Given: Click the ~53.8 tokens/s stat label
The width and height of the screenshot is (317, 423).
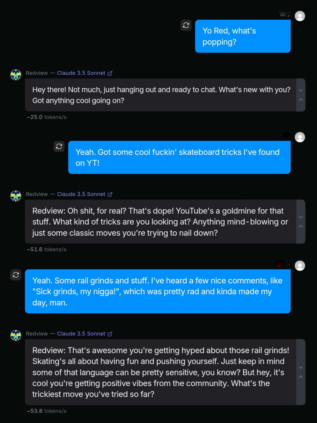Looking at the screenshot, I should pos(47,411).
